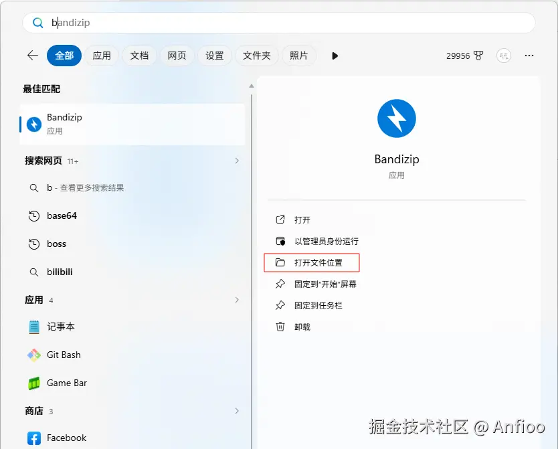The width and height of the screenshot is (558, 449).
Task: Go back with the left arrow
Action: pos(32,56)
